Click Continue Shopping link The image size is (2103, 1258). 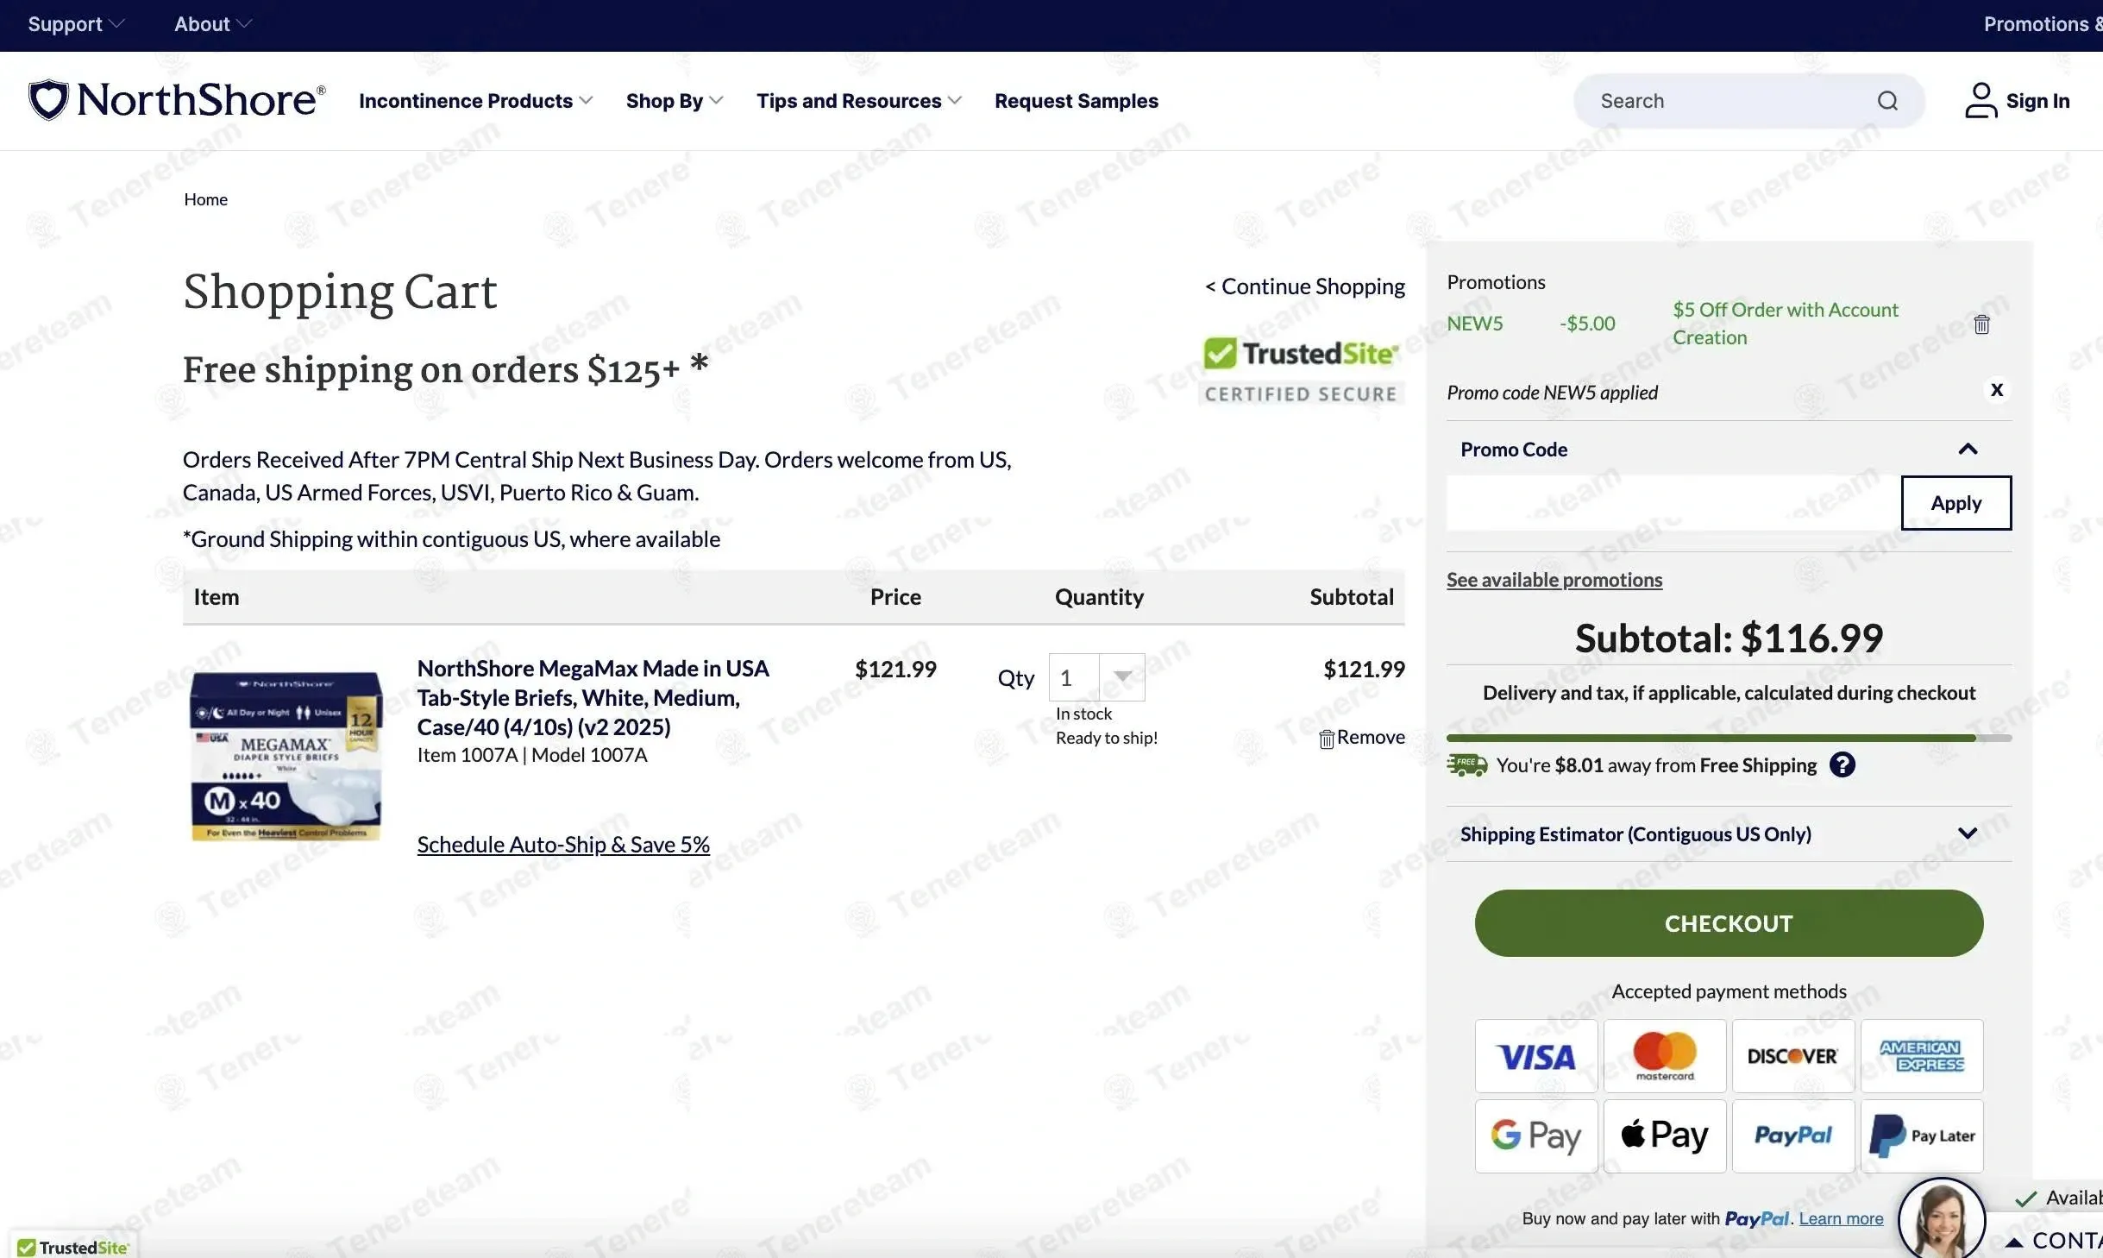pos(1304,286)
